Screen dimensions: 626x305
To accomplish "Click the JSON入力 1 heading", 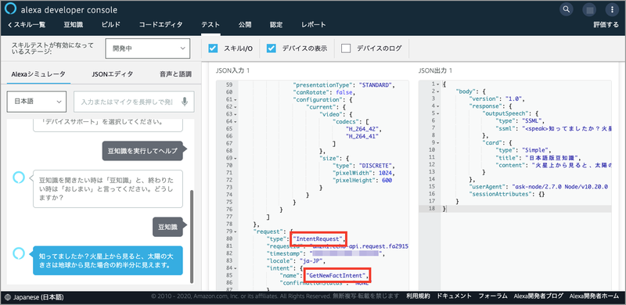I will 232,70.
